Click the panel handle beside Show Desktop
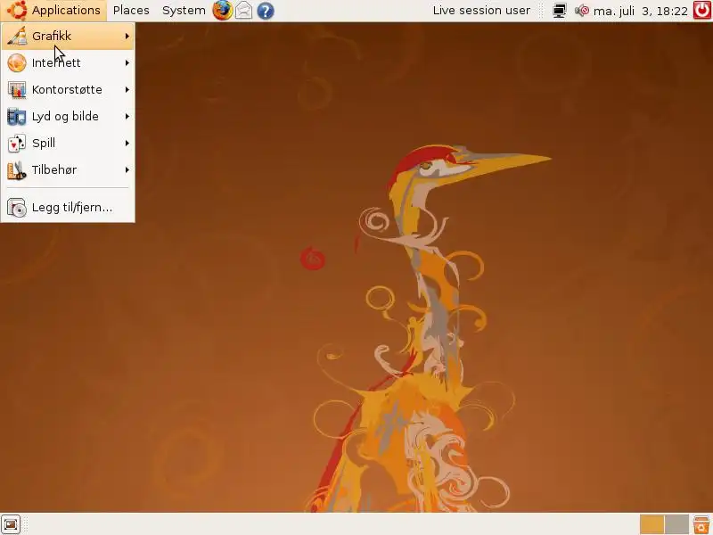 (25, 524)
